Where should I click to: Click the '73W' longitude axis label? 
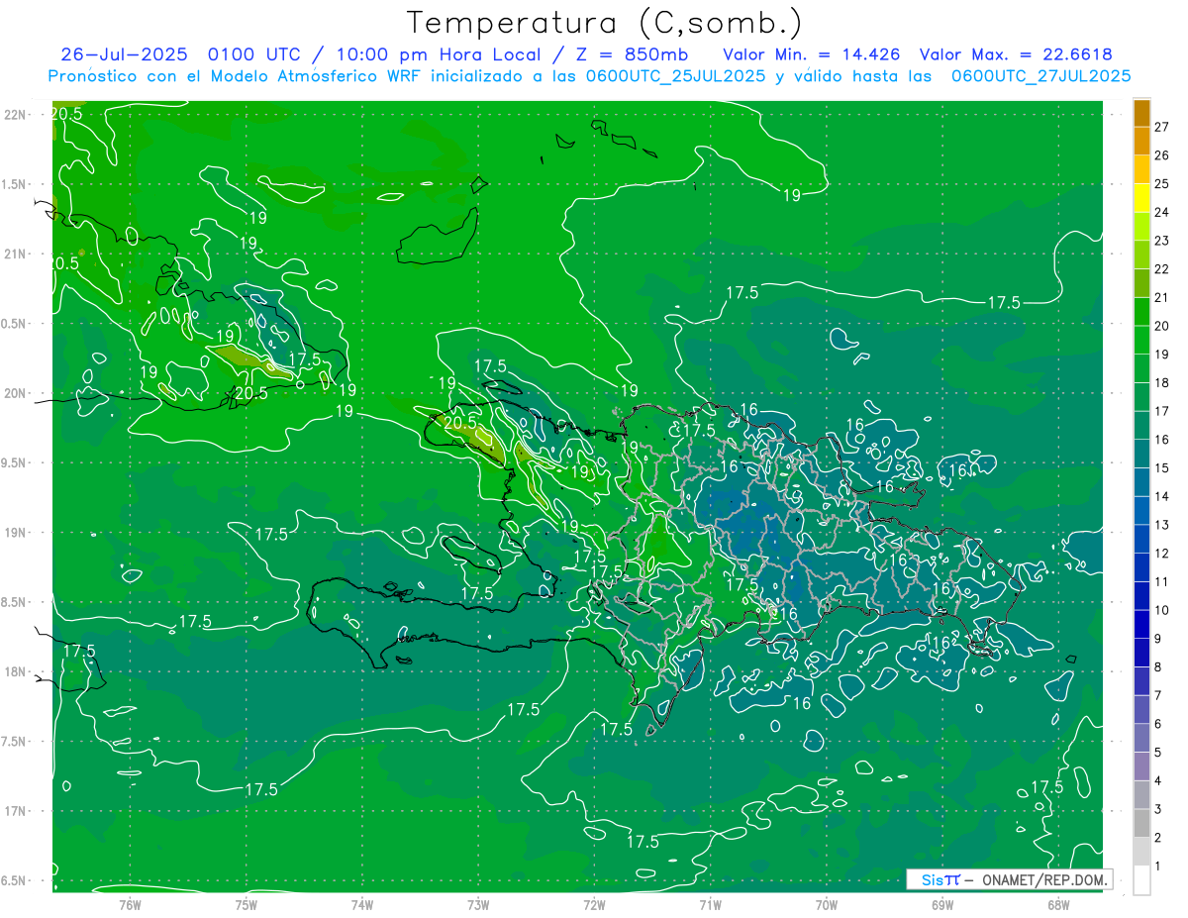[x=478, y=906]
